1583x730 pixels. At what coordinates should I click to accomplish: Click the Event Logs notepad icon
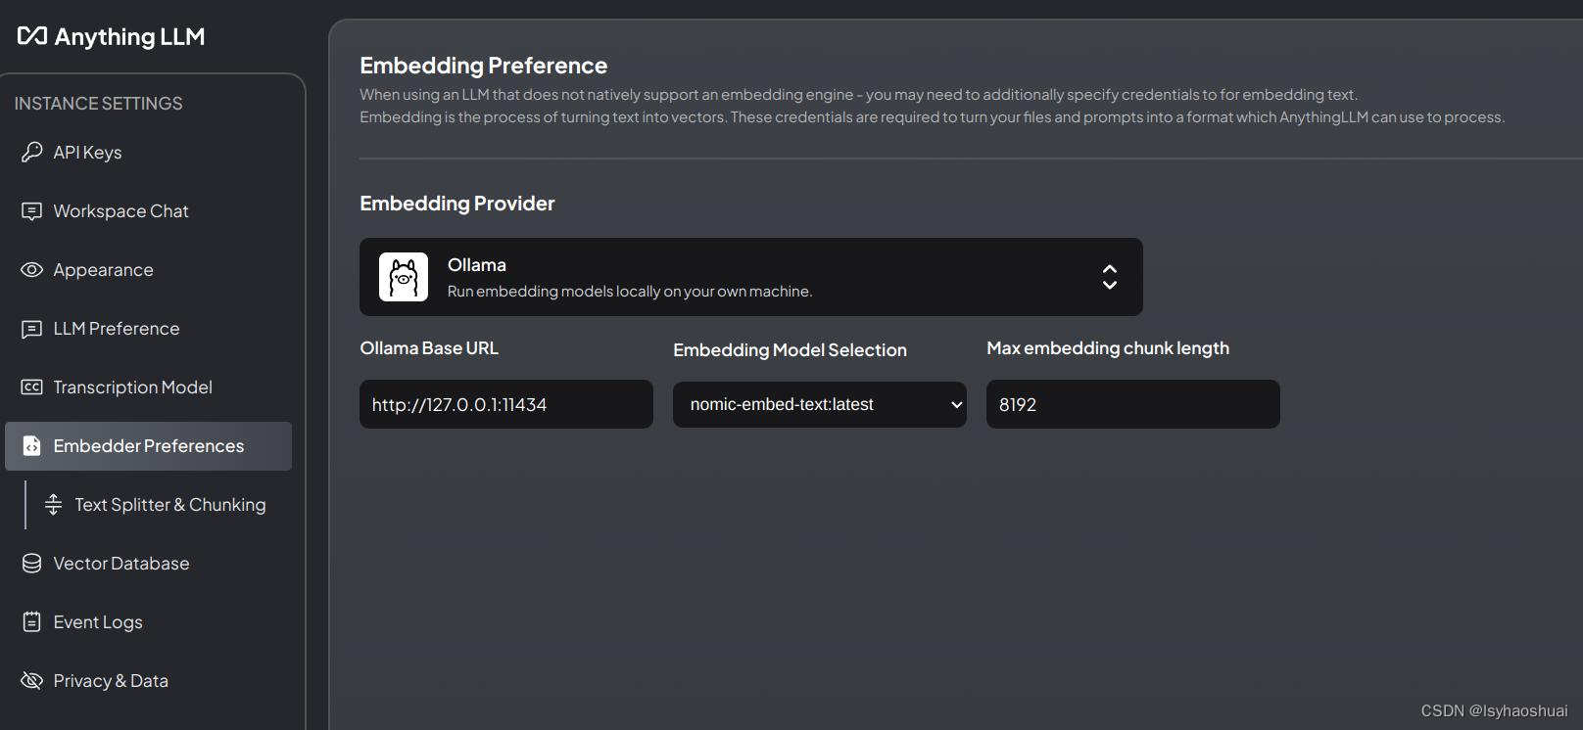31,621
